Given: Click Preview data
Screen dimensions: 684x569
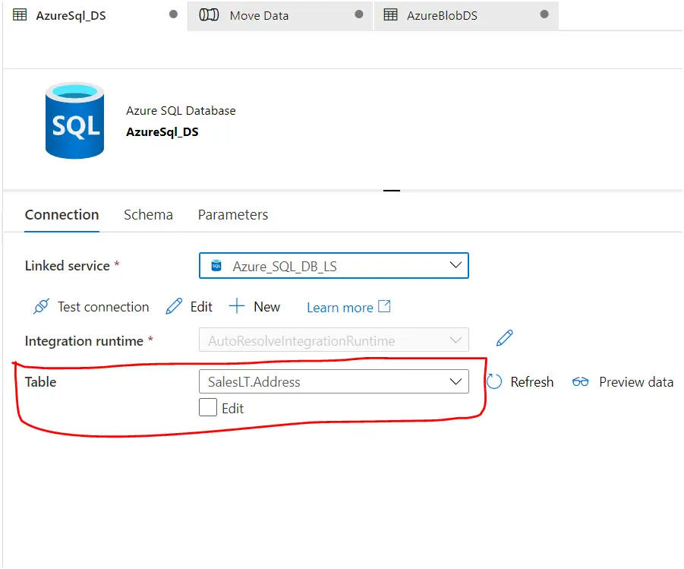Looking at the screenshot, I should [x=623, y=382].
